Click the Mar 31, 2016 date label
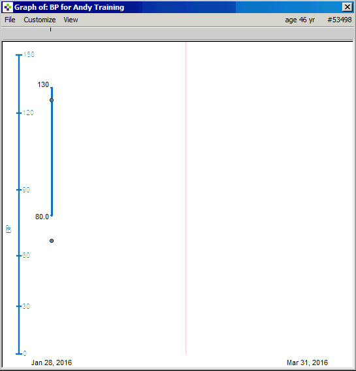The width and height of the screenshot is (356, 371). (x=308, y=362)
